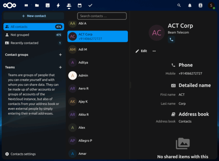This screenshot has height=161, width=219.
Task: Select contact Allegro P
Action: pos(97,141)
